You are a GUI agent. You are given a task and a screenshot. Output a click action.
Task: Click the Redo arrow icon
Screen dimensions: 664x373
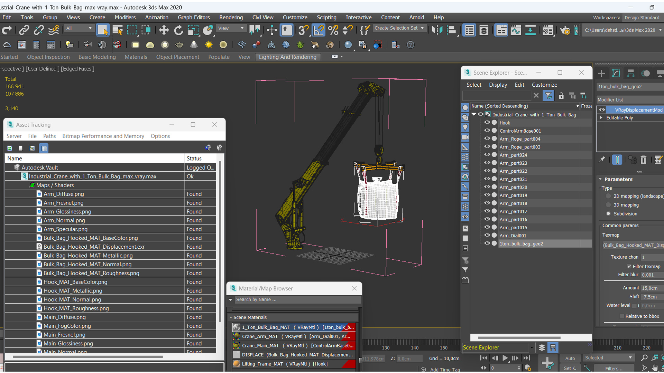pos(7,30)
